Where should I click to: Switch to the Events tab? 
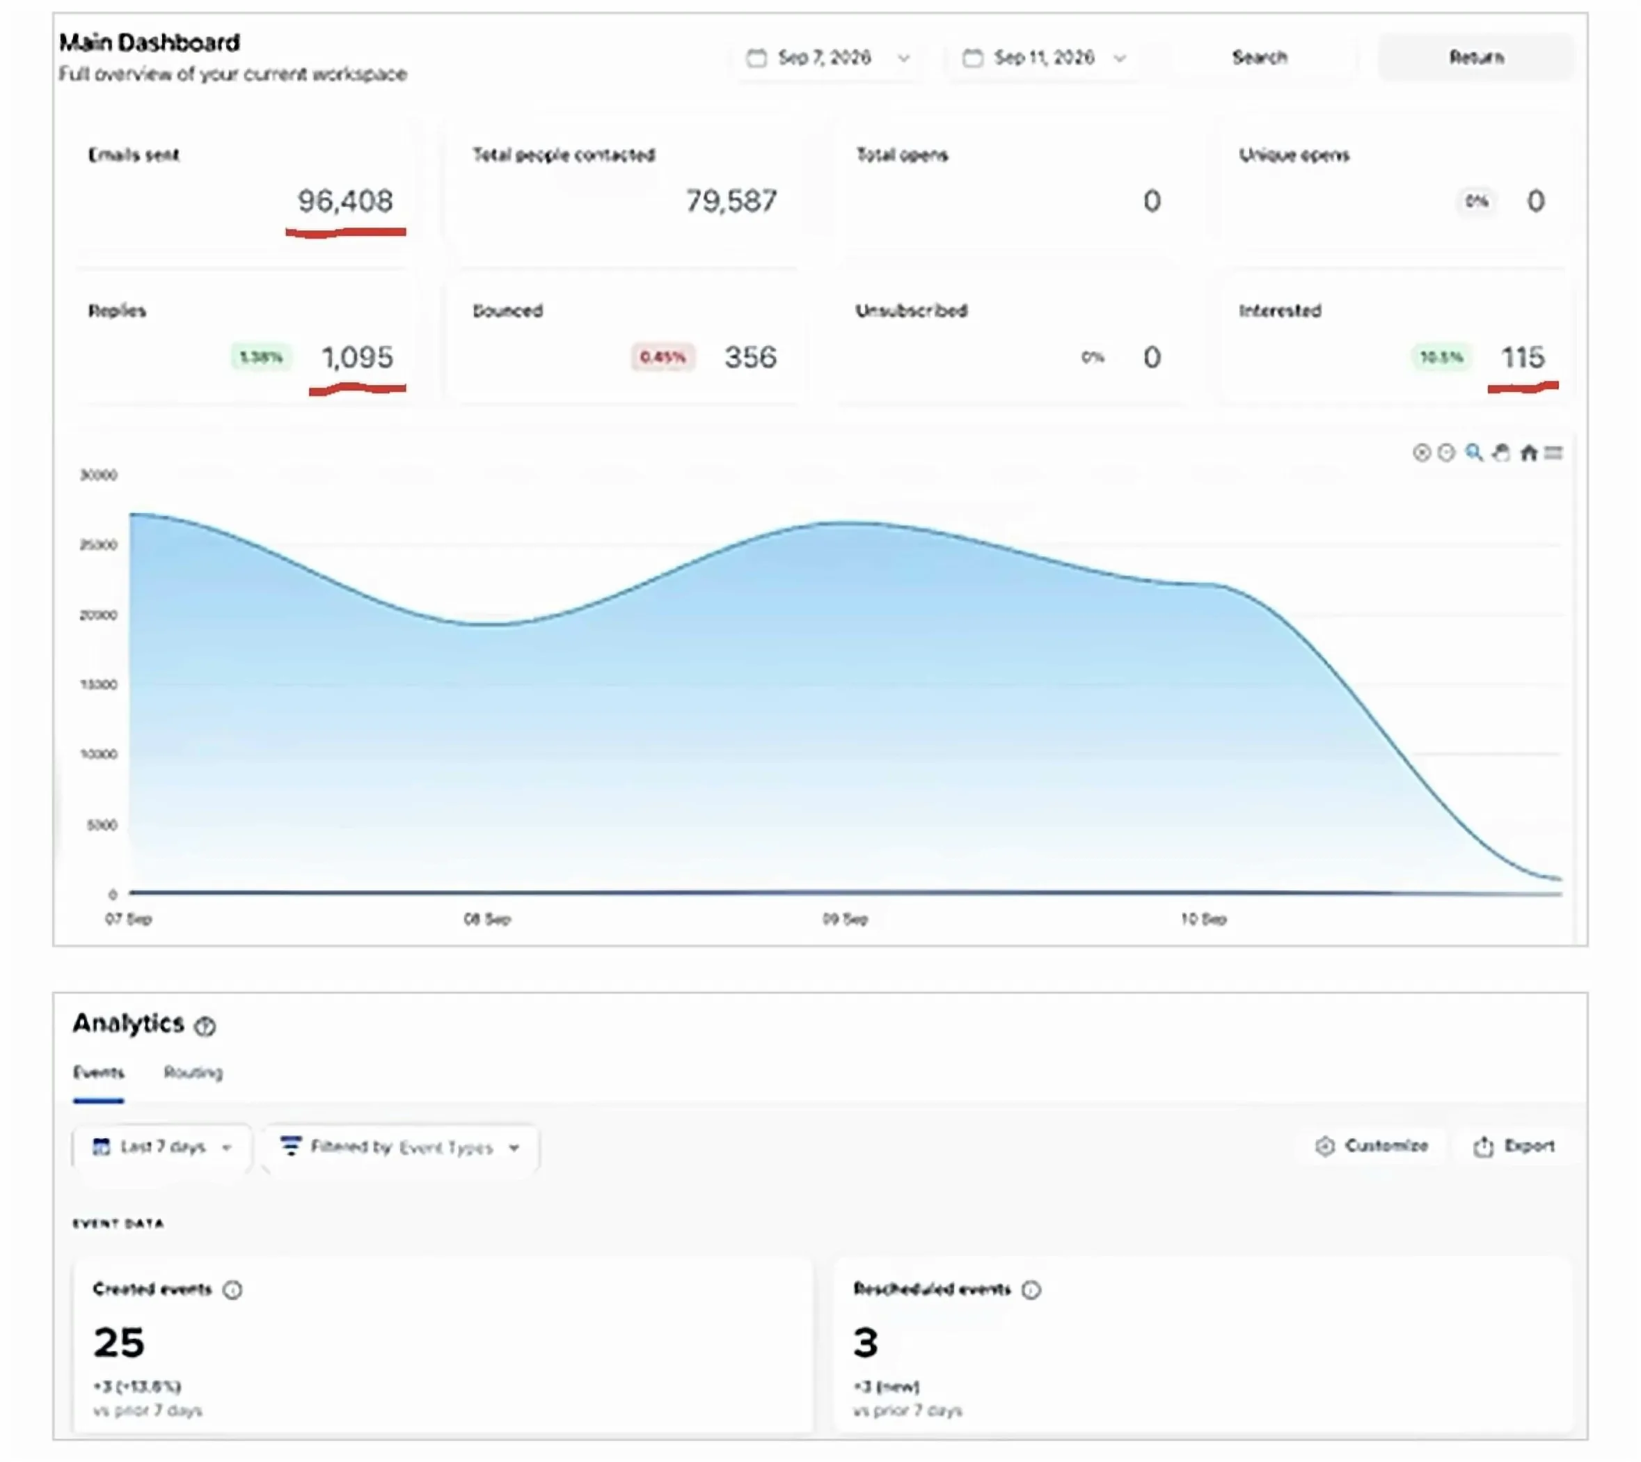pos(99,1074)
